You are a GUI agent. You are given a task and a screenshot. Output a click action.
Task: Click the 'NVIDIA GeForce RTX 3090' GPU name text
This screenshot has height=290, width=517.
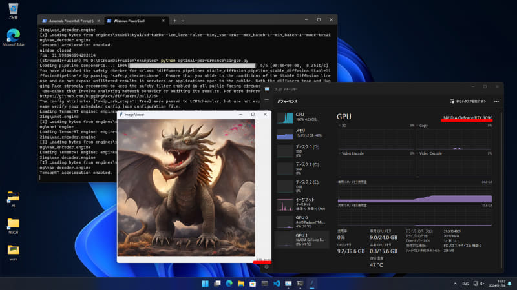click(x=467, y=117)
